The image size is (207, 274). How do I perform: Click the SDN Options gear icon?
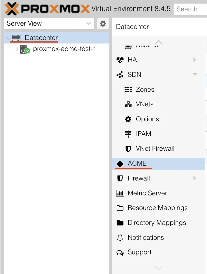128,119
